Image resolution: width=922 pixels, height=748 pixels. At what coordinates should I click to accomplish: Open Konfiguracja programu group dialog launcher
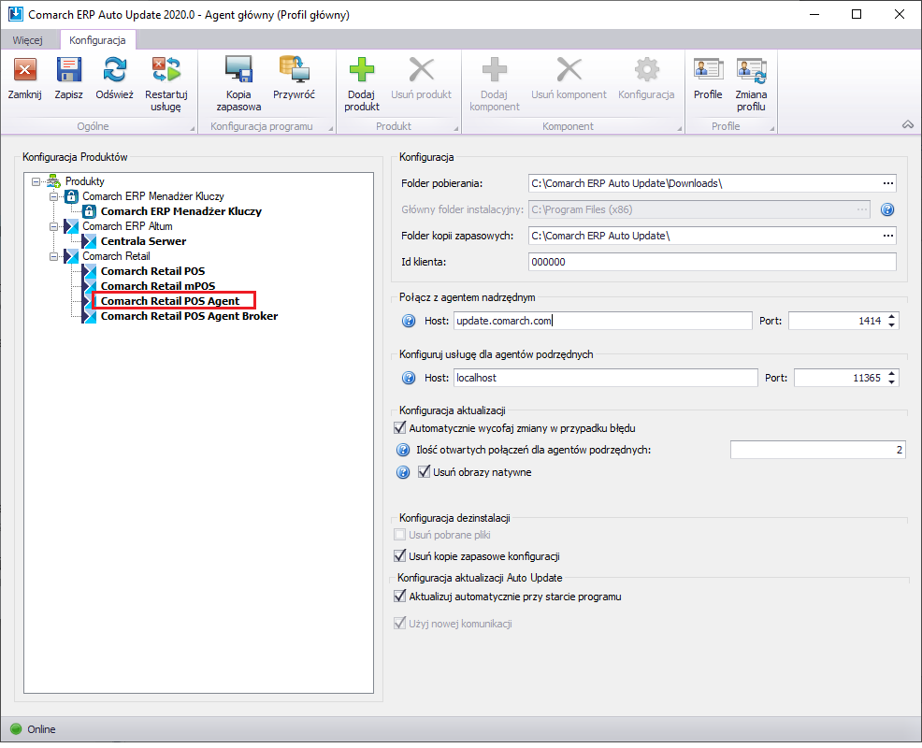(x=330, y=128)
